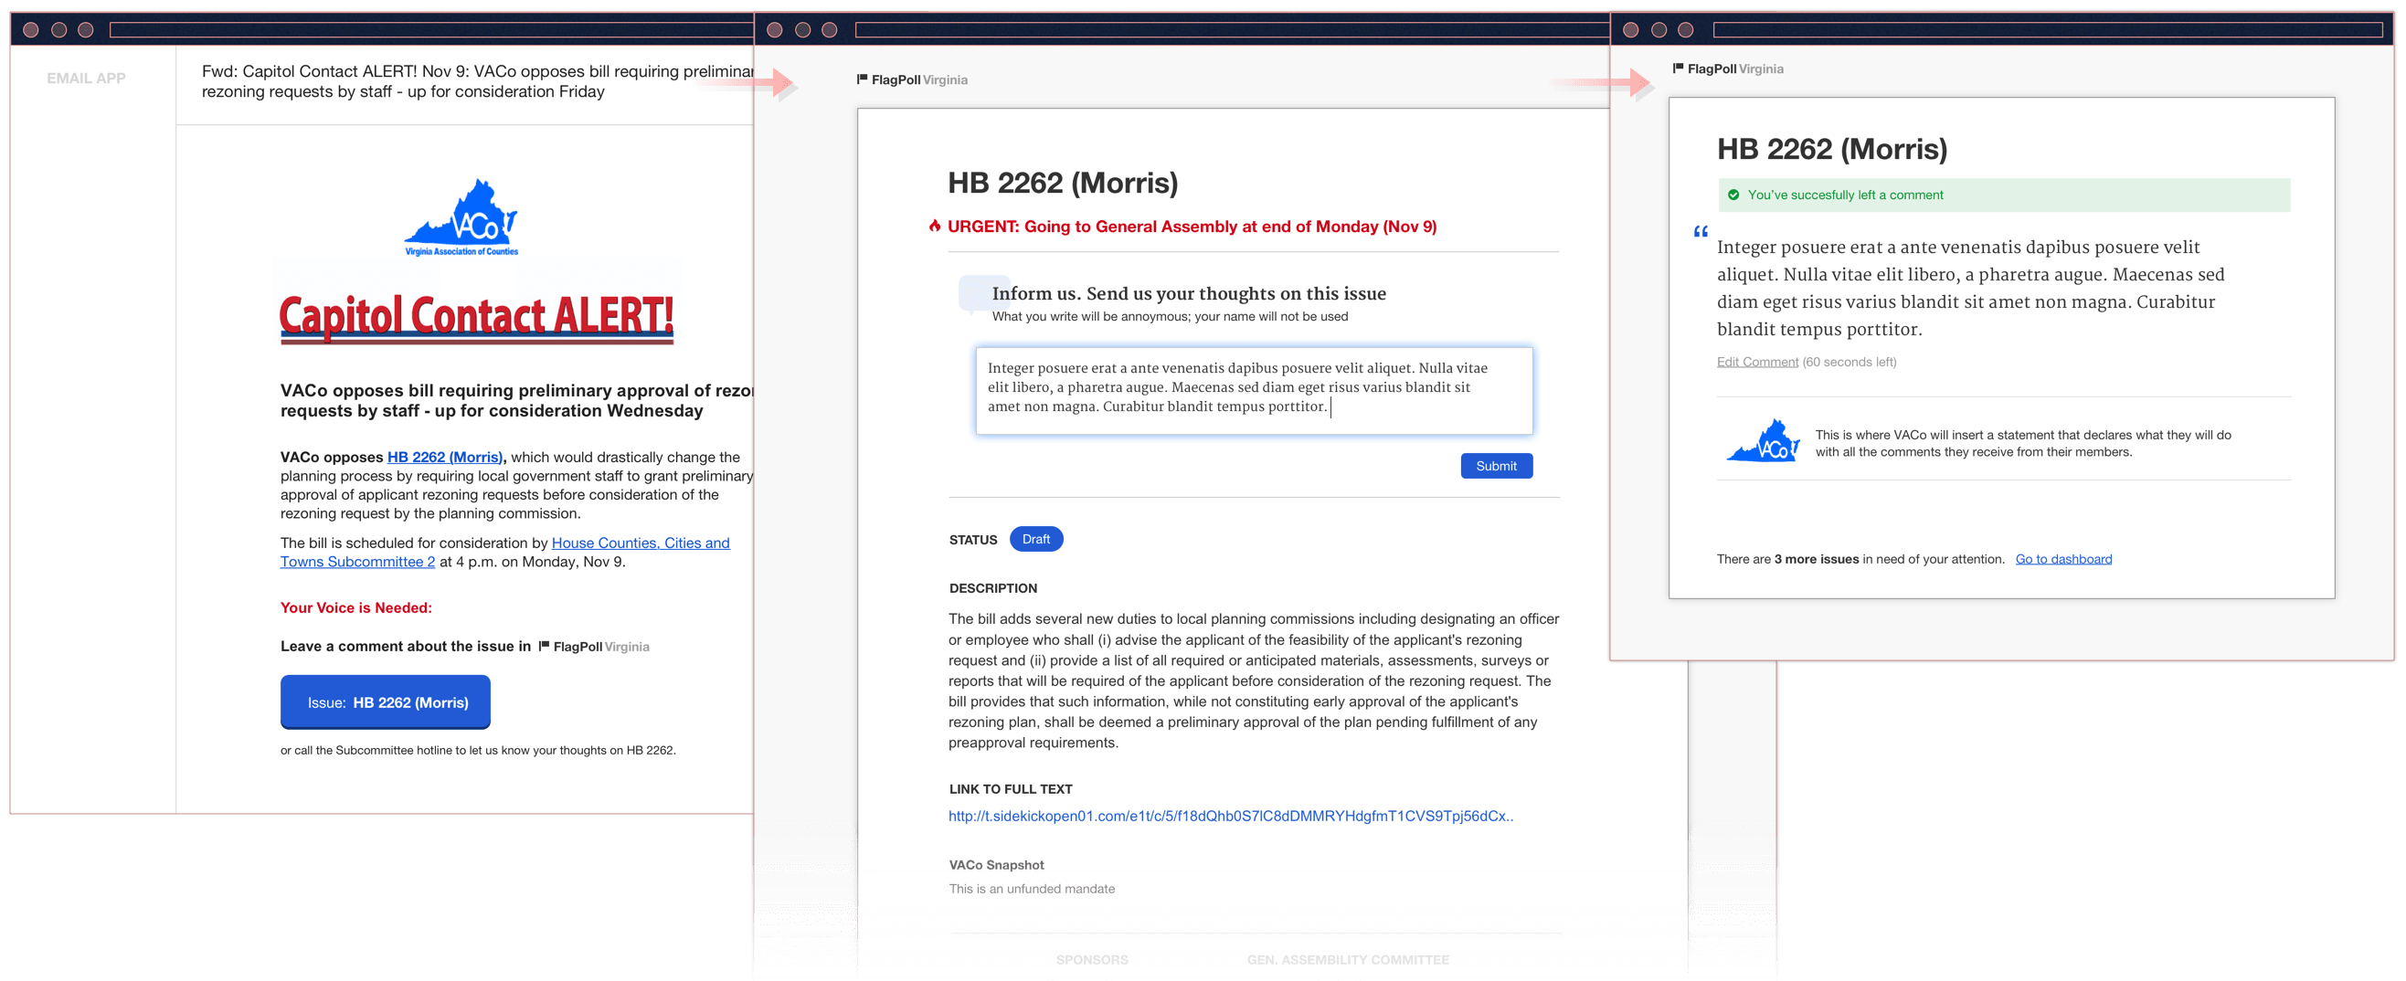The width and height of the screenshot is (2406, 981).
Task: Click the FlagPoll Virginia logo in middle window
Action: point(912,79)
